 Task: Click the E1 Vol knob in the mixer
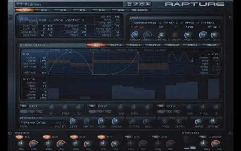pyautogui.click(x=33, y=143)
